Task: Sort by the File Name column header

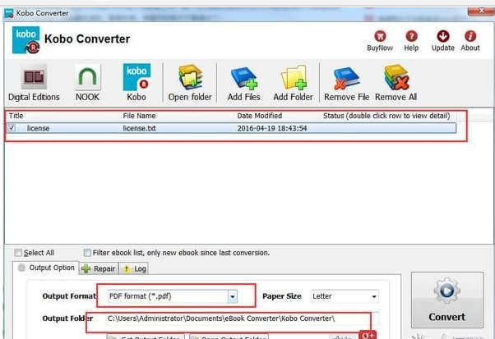Action: [139, 116]
